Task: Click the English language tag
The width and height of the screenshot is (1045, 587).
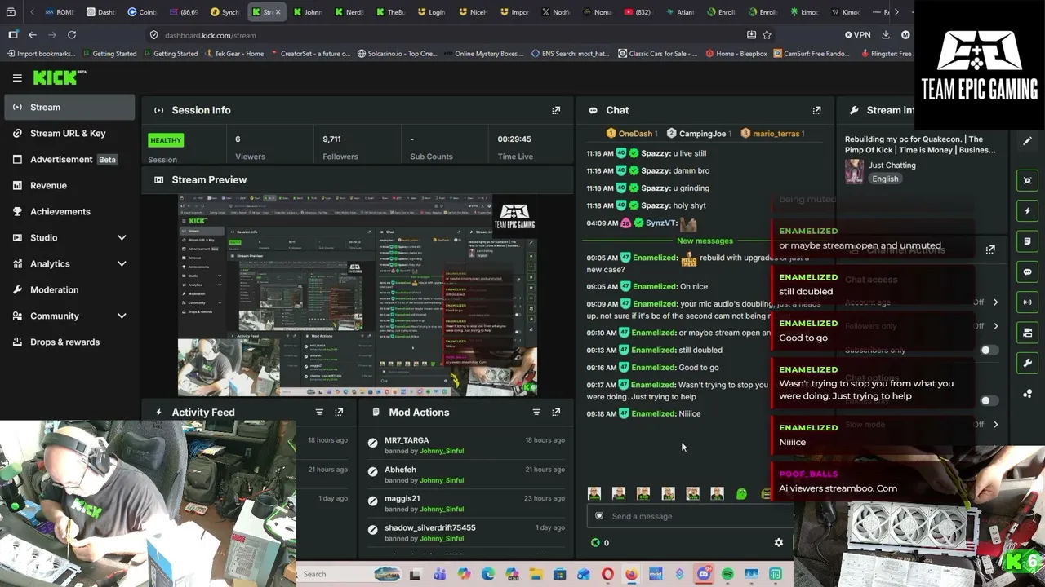Action: pyautogui.click(x=885, y=179)
